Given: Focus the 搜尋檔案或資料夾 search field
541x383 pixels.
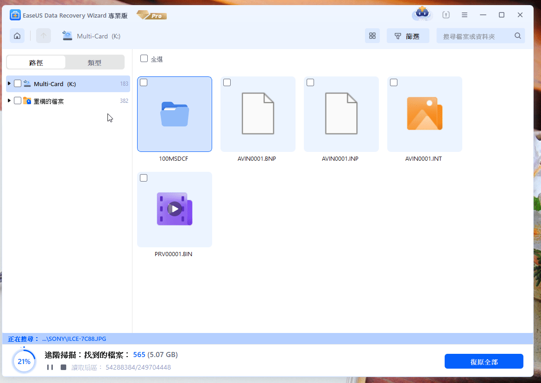Looking at the screenshot, I should pyautogui.click(x=481, y=36).
